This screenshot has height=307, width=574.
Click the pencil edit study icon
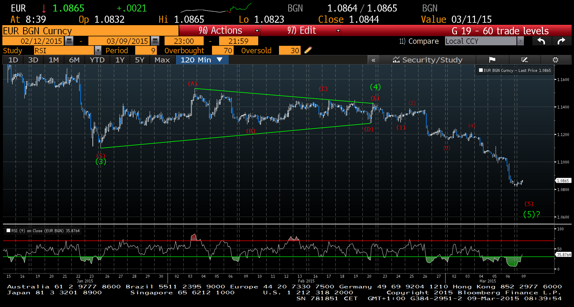tap(308, 50)
